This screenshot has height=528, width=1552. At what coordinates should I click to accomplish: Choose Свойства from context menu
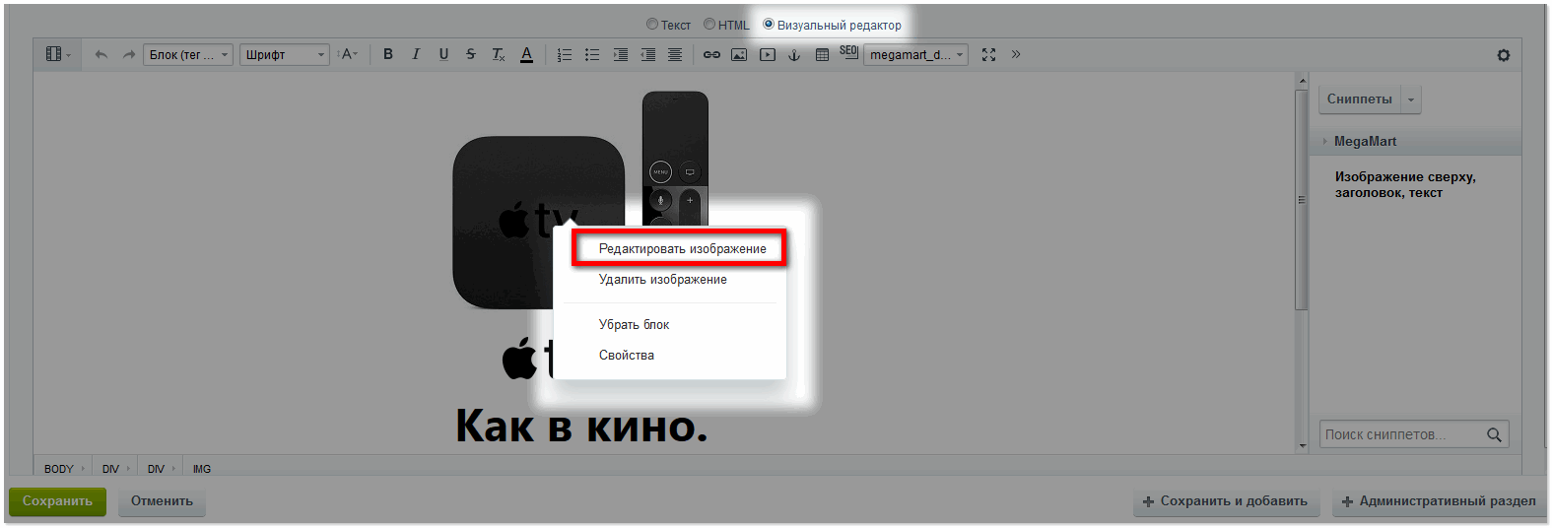click(x=627, y=355)
